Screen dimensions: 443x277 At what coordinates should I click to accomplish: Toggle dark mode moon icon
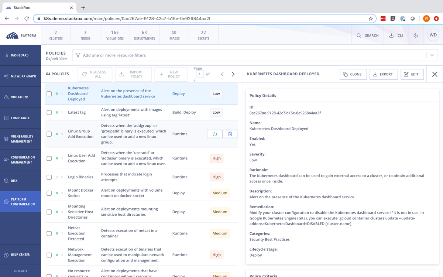(416, 35)
